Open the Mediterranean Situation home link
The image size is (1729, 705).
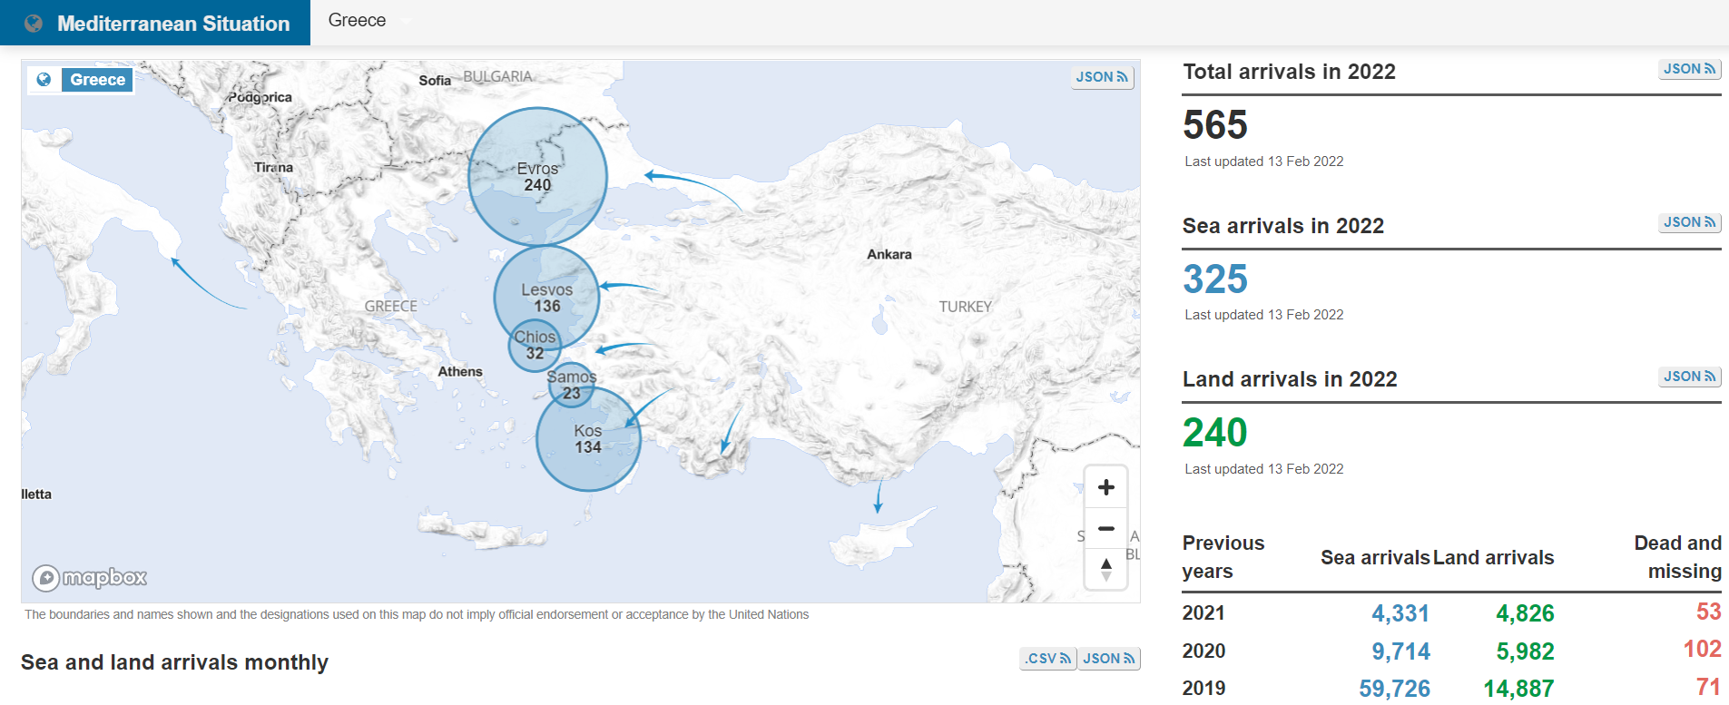click(155, 24)
